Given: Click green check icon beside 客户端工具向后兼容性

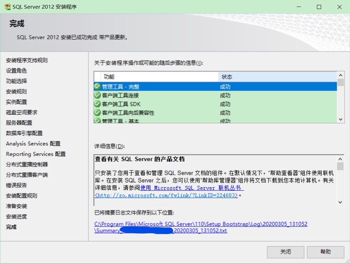Looking at the screenshot, I should point(97,113).
